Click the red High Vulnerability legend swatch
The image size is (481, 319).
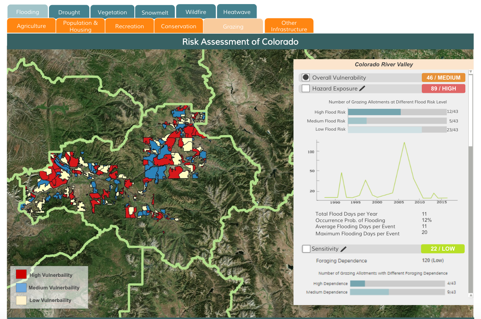[21, 274]
